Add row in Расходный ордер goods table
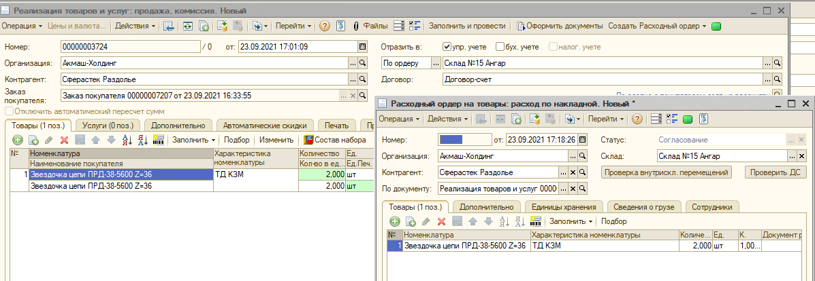Screen dimensions: 815x281 tap(394, 221)
